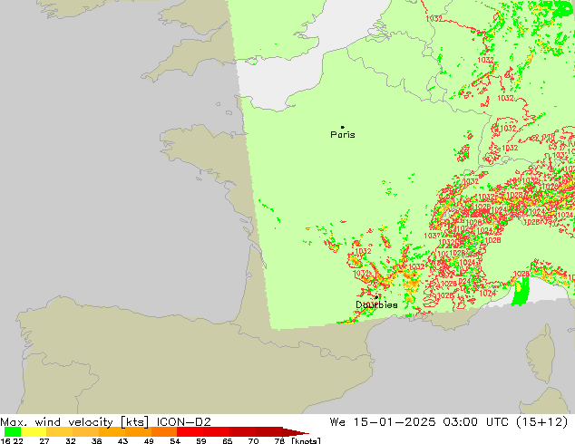Screen dimensions: 575x444
Task: Click the tapered arrow end of legend bar
Action: click(296, 432)
